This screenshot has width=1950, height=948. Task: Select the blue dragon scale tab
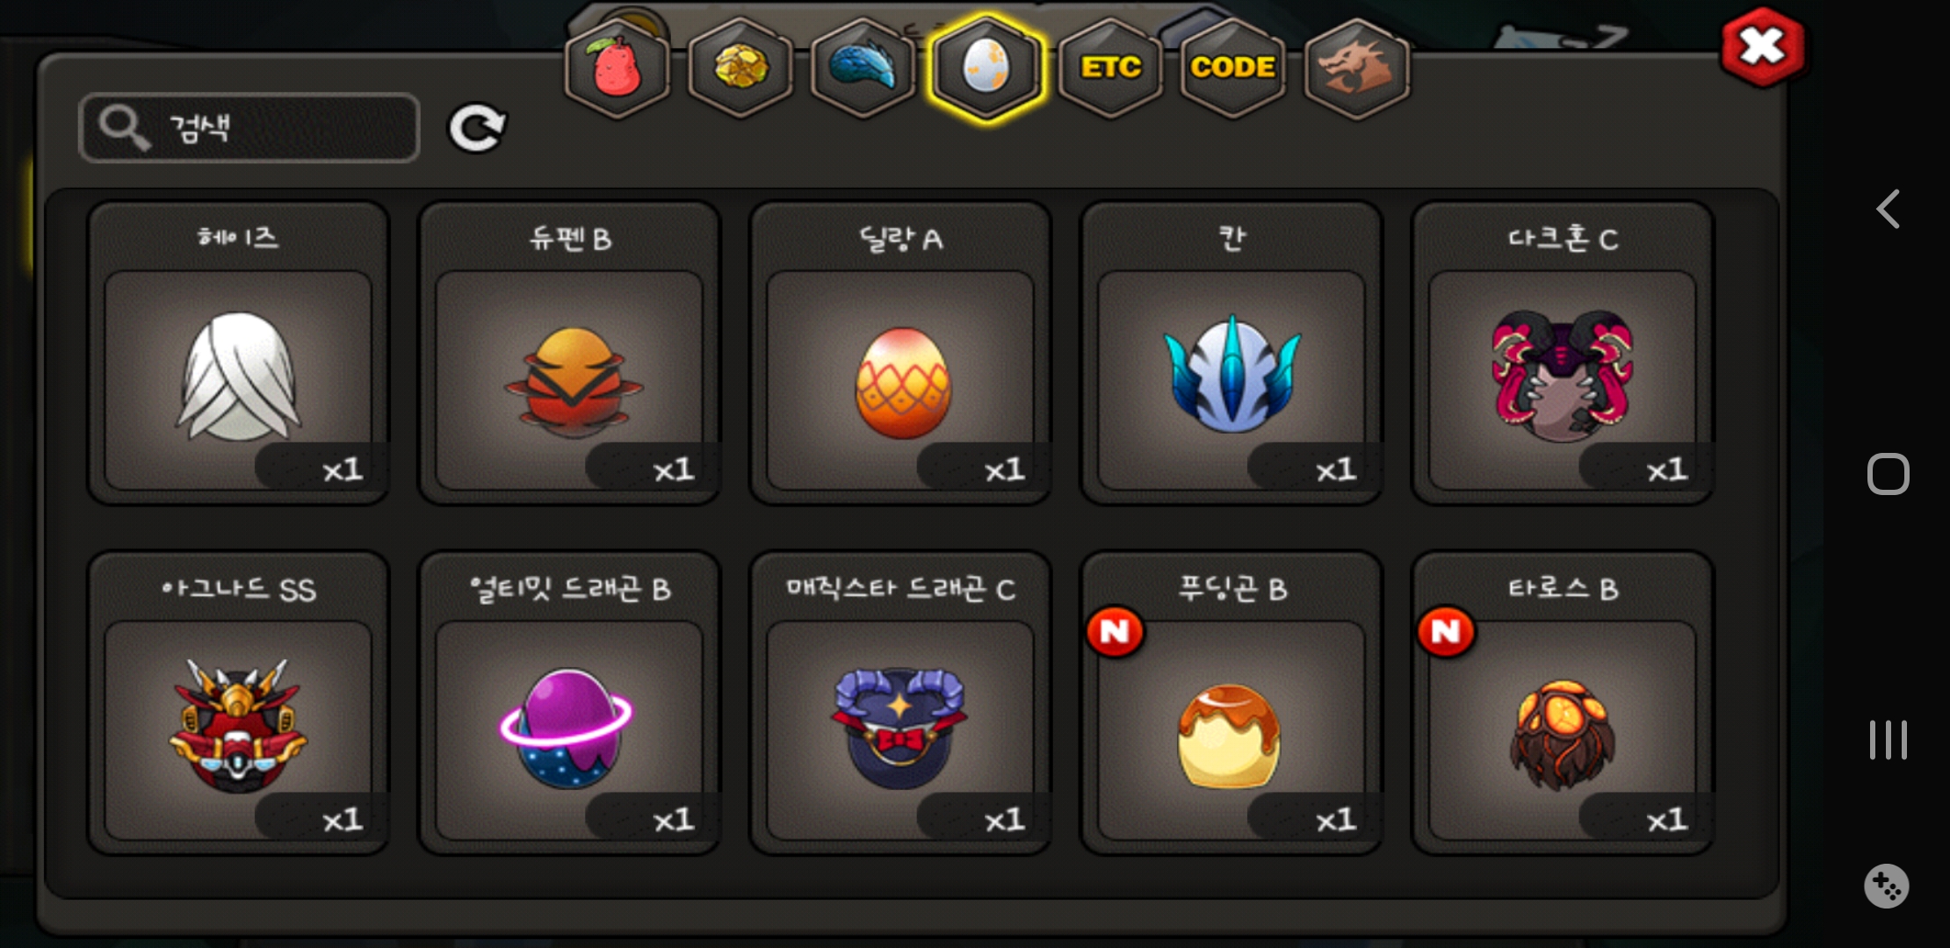(x=863, y=68)
